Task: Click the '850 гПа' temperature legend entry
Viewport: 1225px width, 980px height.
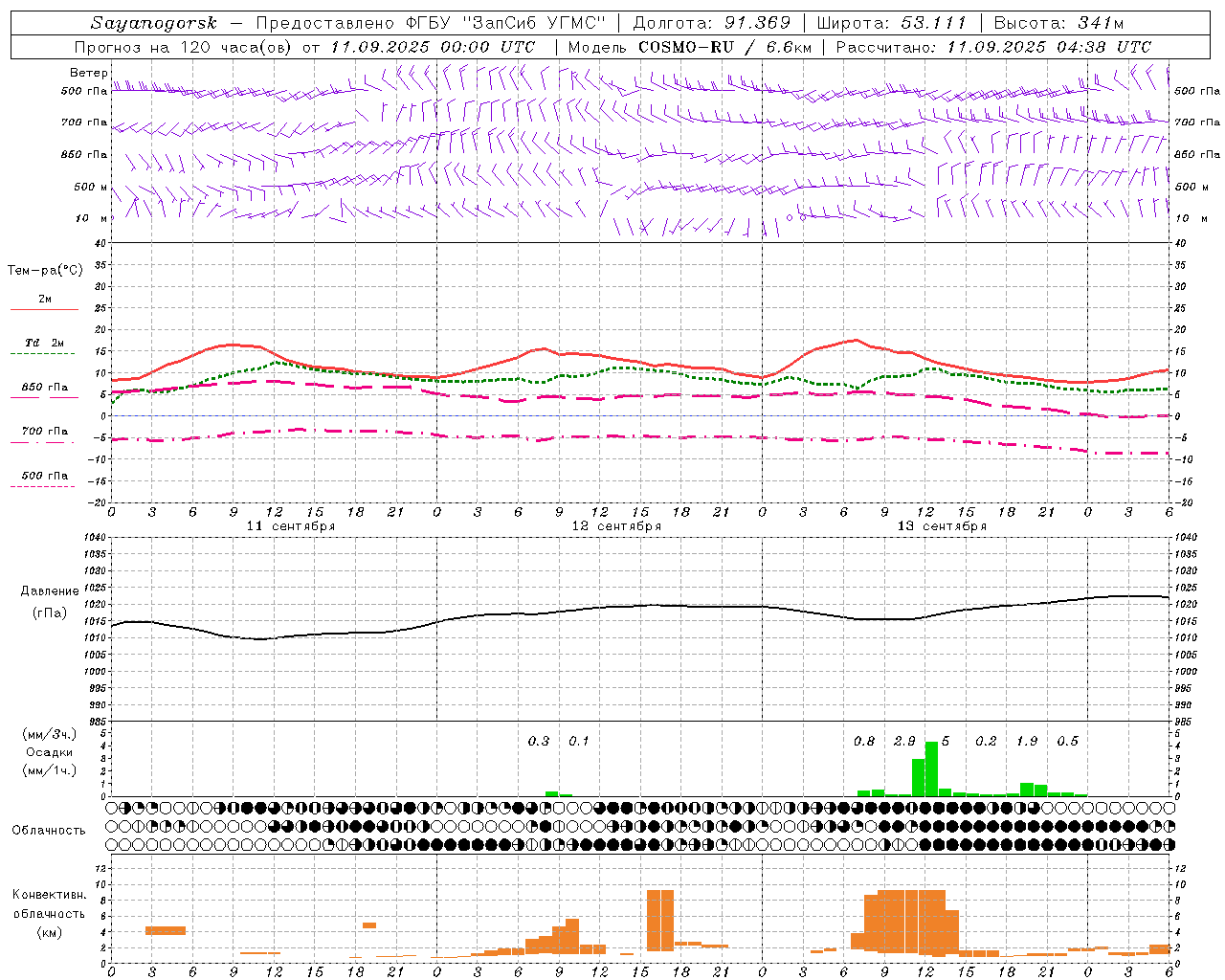Action: tap(45, 388)
